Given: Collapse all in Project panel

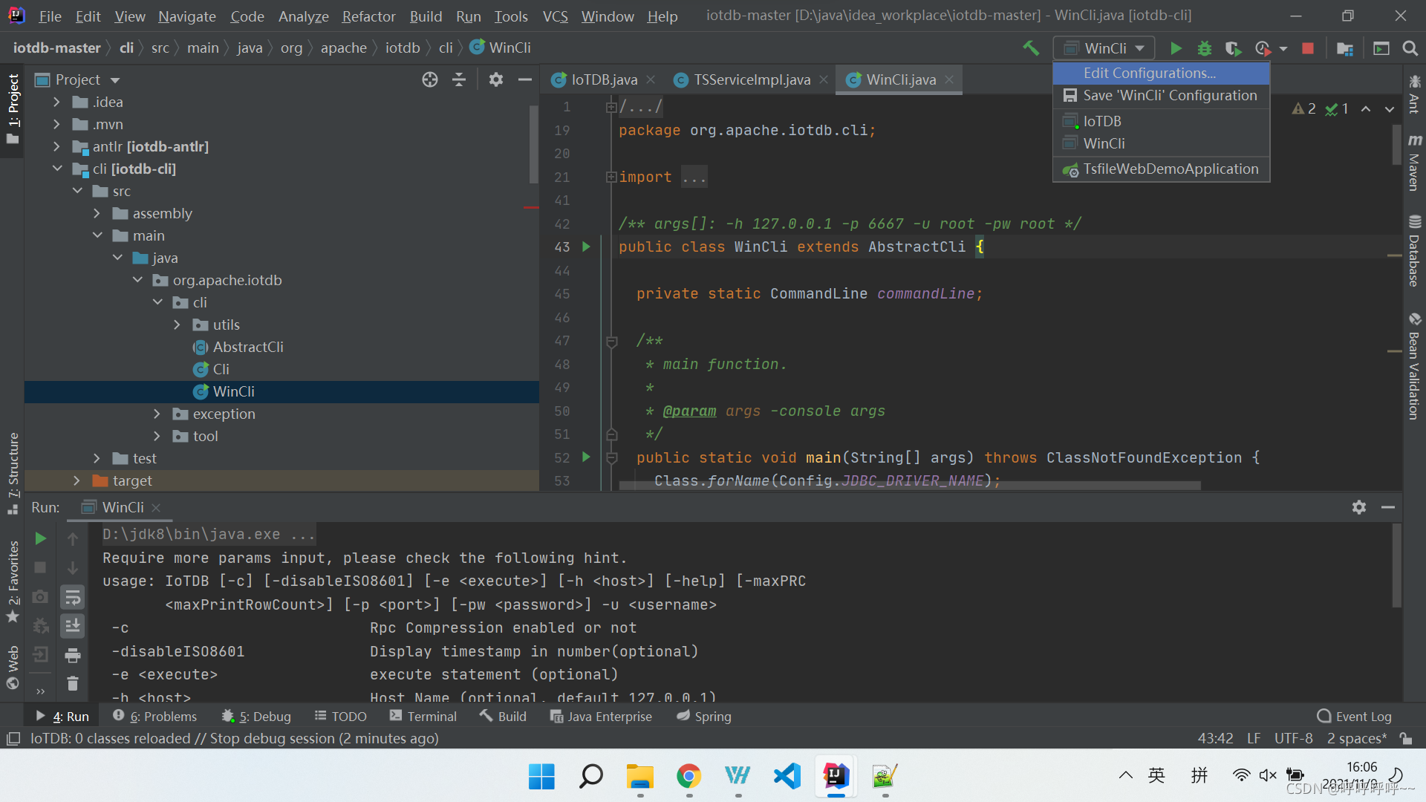Looking at the screenshot, I should pyautogui.click(x=459, y=79).
